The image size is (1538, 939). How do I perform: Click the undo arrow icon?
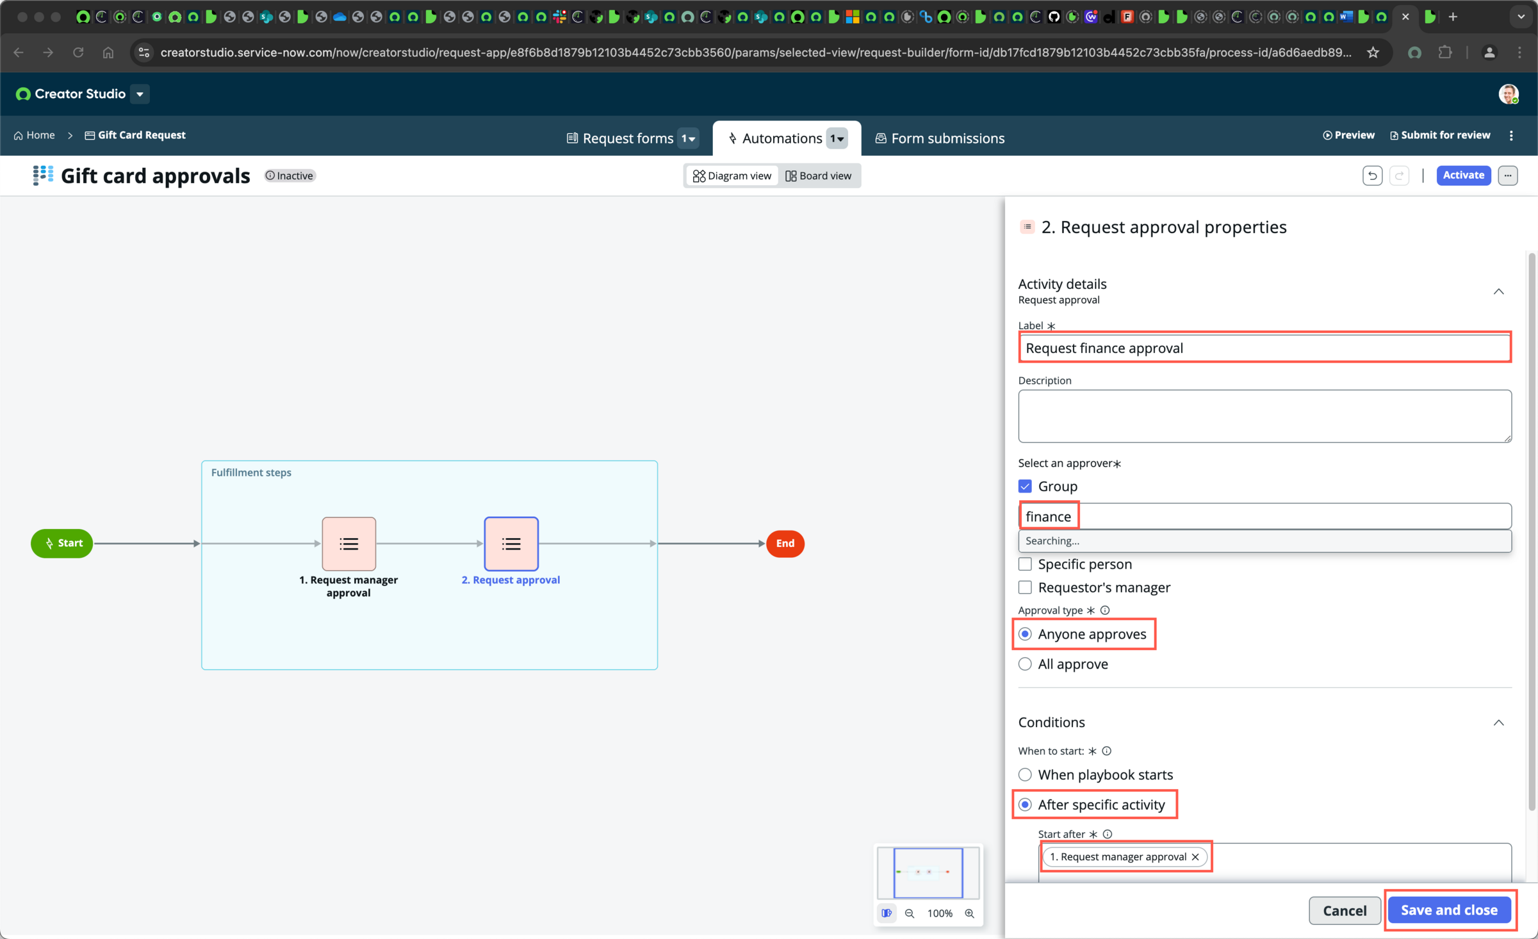1372,176
